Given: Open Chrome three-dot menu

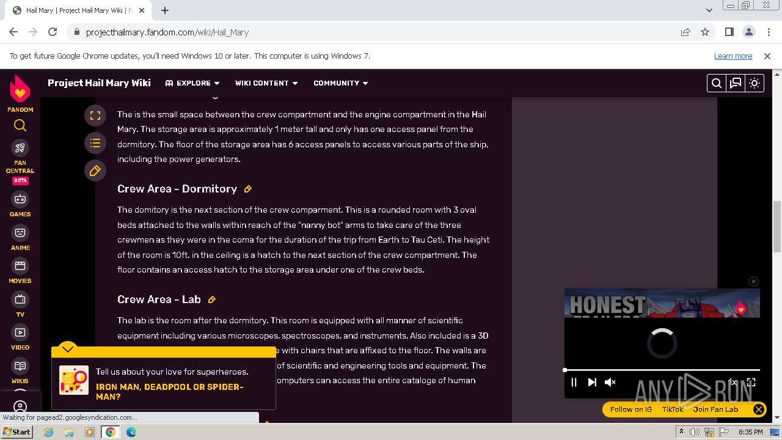Looking at the screenshot, I should [768, 32].
